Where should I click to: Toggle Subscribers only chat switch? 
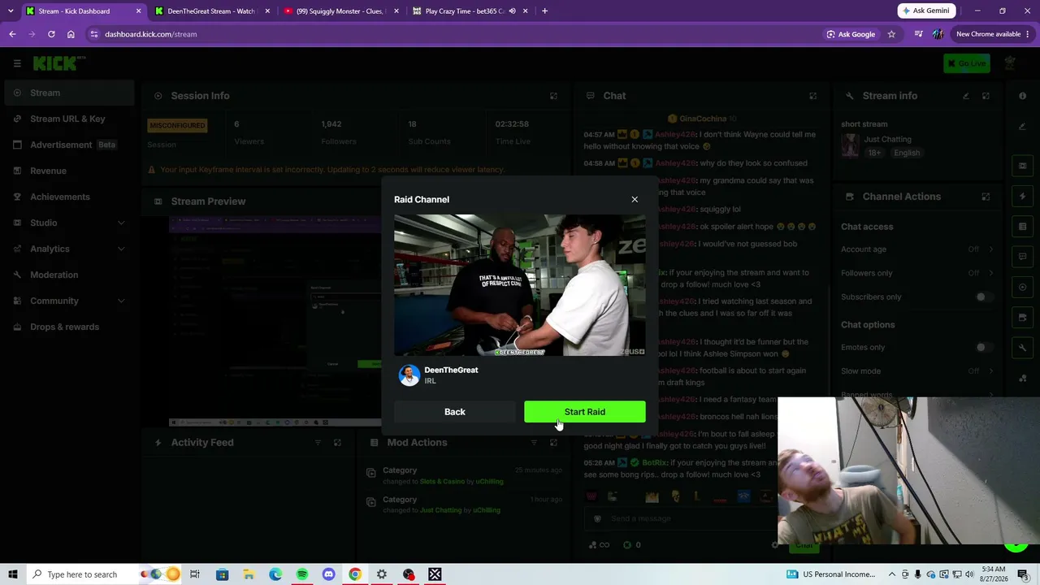pos(984,297)
